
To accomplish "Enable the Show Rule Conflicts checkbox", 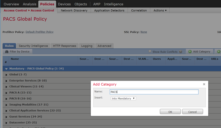I will coord(150,51).
